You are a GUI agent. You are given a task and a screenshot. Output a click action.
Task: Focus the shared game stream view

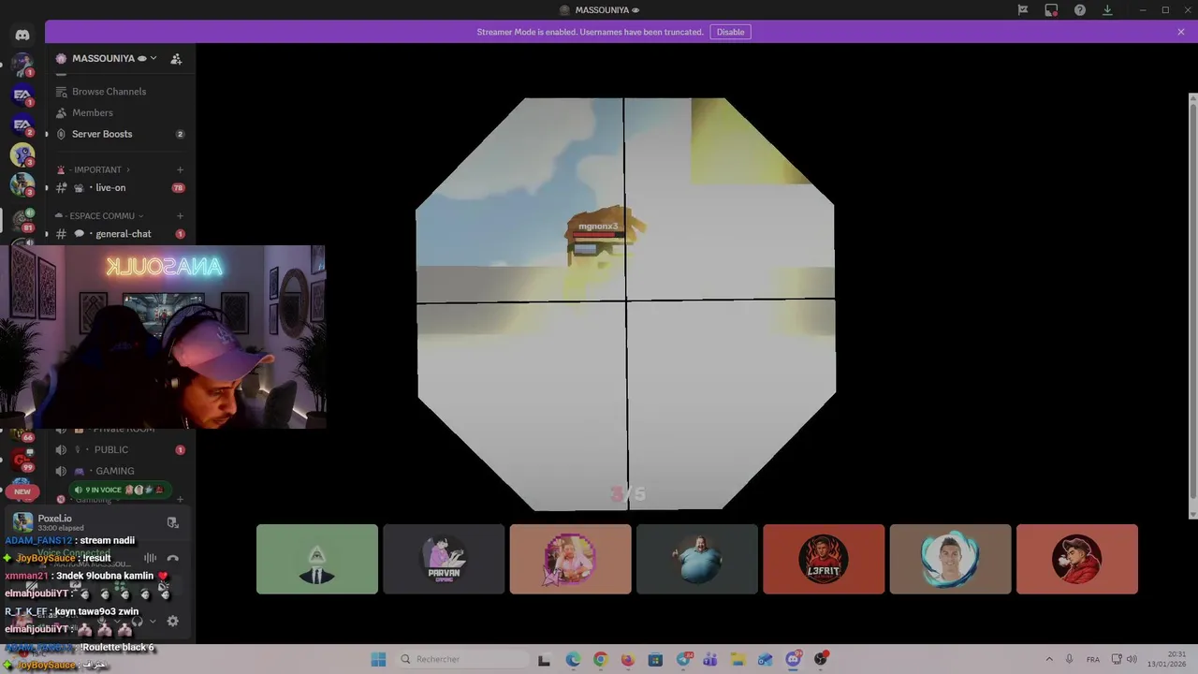[x=625, y=304]
